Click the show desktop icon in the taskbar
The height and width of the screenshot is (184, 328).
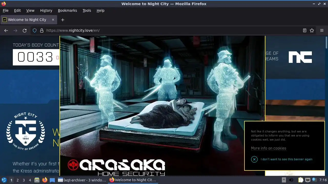point(52,180)
